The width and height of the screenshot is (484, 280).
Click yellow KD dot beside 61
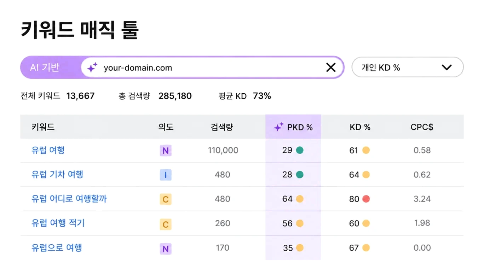[366, 150]
